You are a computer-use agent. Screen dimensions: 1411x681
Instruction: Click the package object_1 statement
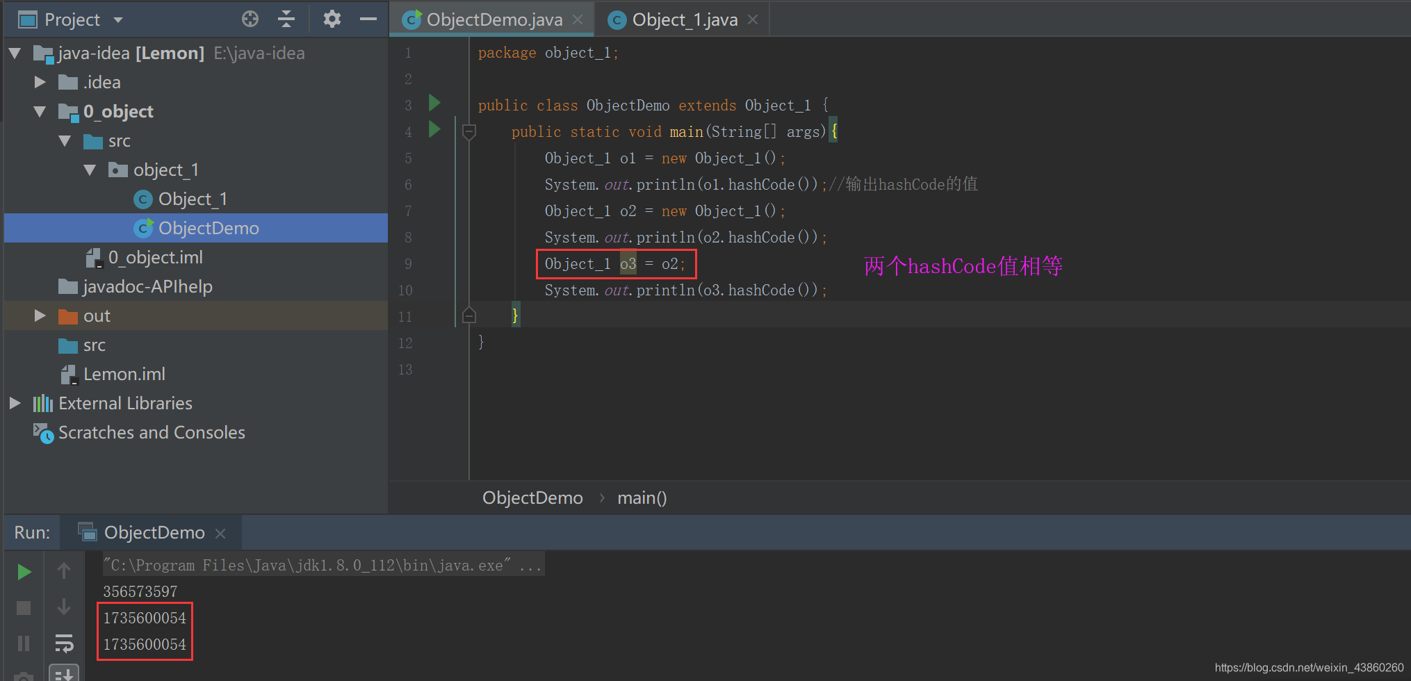click(548, 53)
